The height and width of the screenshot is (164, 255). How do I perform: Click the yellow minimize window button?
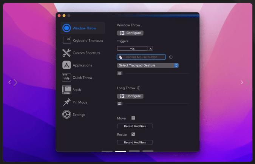(x=64, y=15)
